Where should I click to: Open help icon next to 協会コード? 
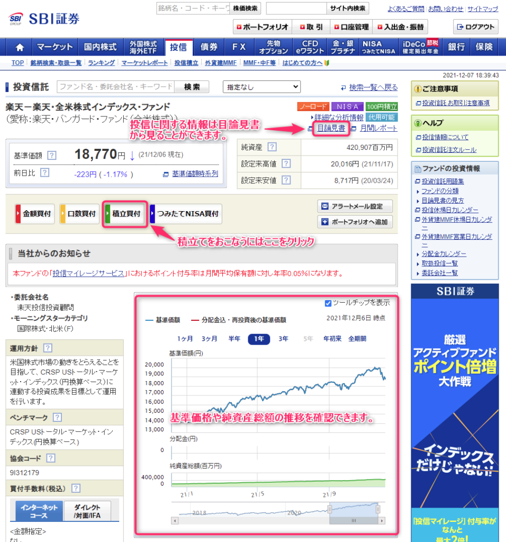click(51, 458)
